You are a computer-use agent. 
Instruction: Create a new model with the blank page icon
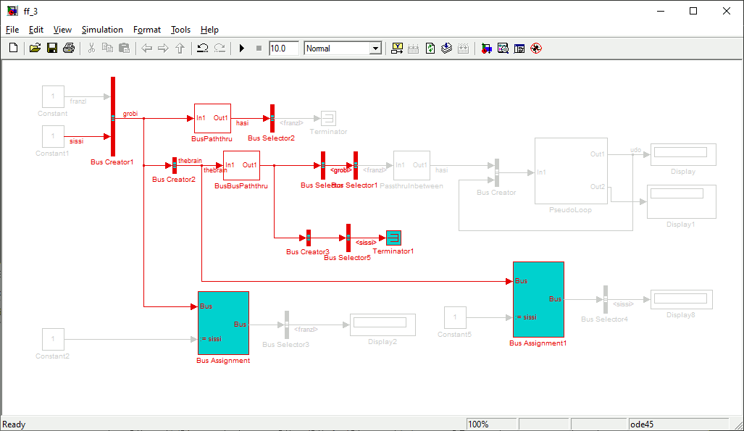pos(13,48)
